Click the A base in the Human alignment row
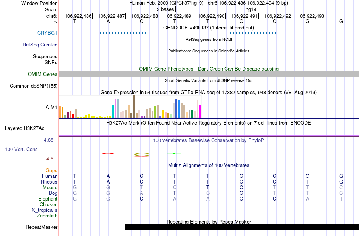This screenshot has height=236, width=359. tap(108, 176)
